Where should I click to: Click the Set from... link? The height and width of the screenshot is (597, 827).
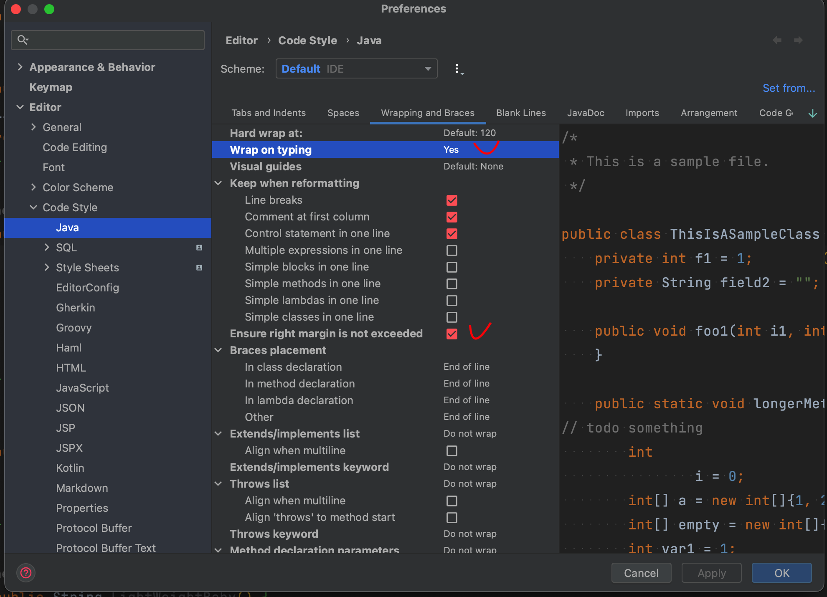pos(788,88)
